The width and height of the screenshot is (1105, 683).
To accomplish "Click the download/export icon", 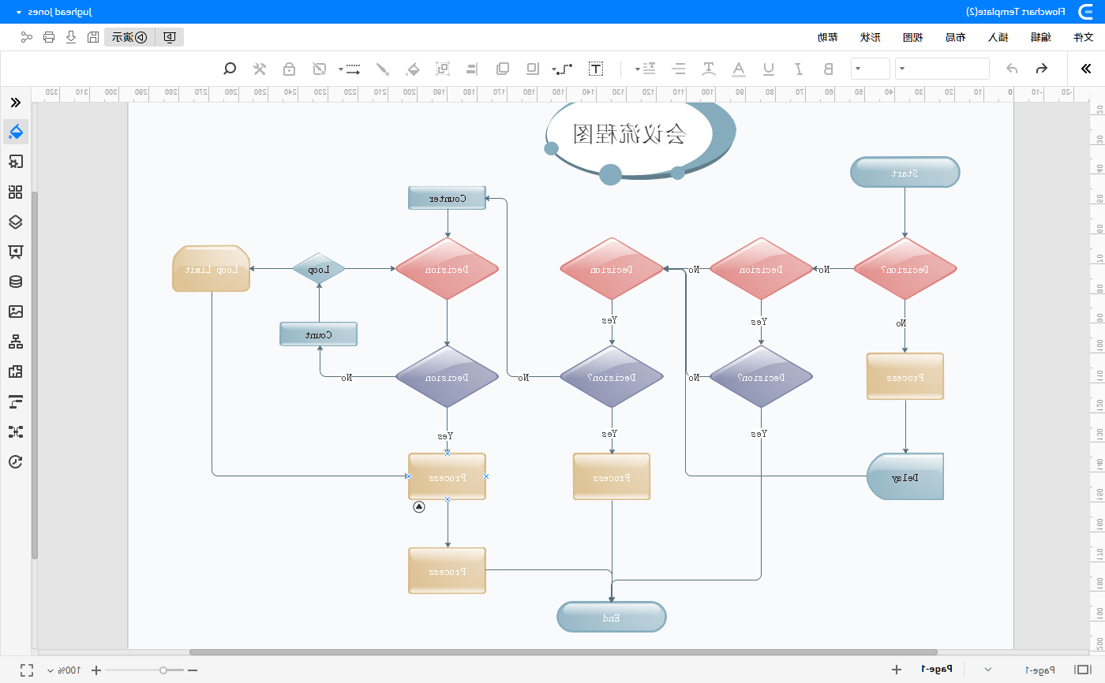I will point(71,37).
